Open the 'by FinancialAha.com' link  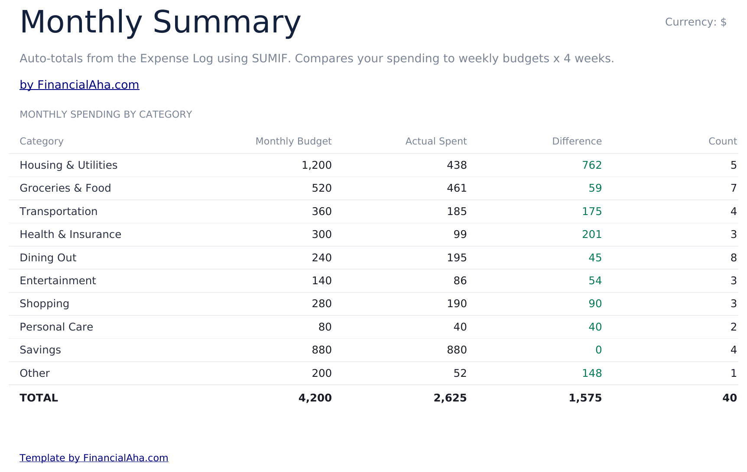click(79, 85)
